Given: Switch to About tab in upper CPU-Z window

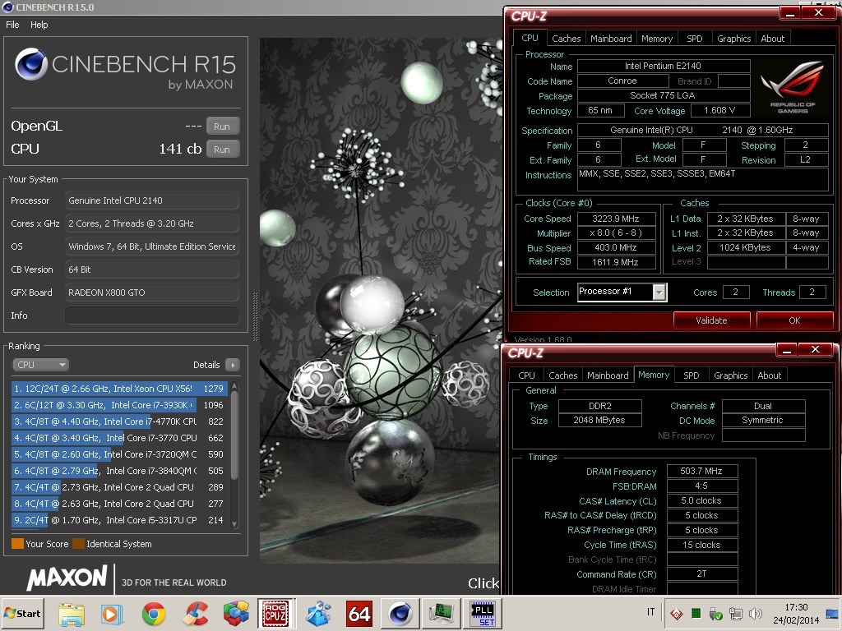Looking at the screenshot, I should pos(772,39).
